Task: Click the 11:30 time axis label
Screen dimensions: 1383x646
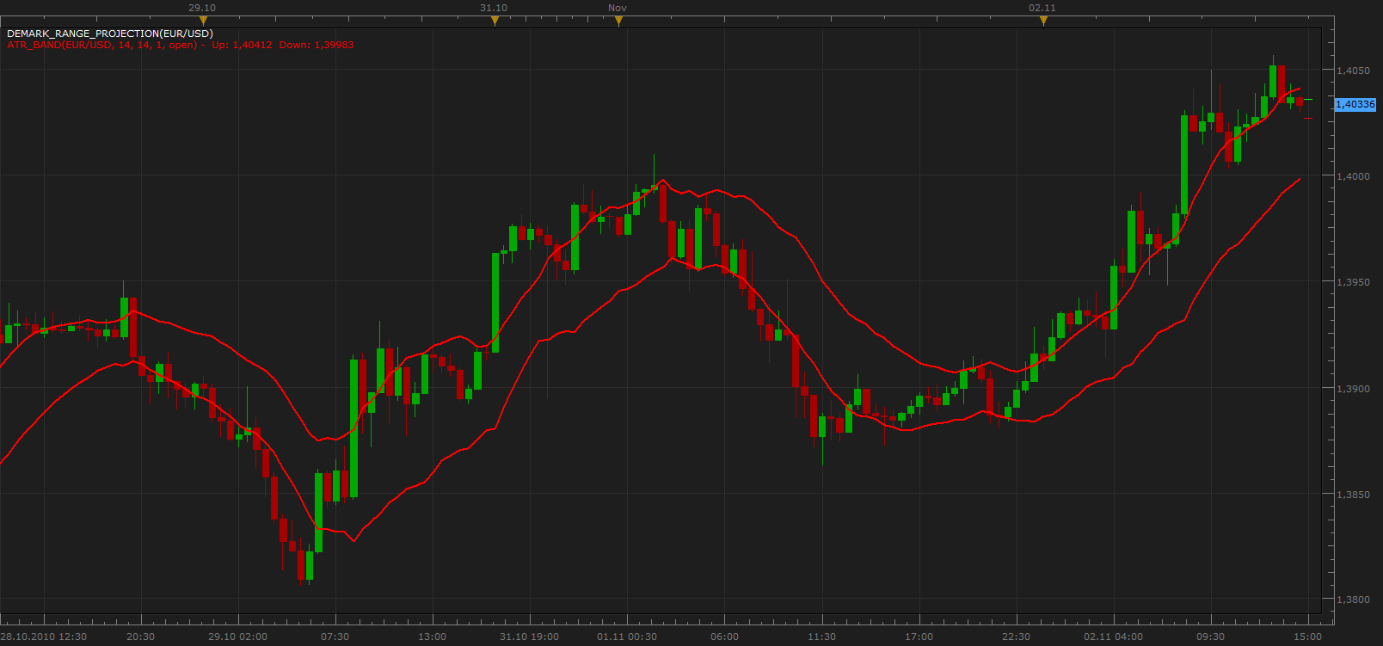Action: (821, 637)
